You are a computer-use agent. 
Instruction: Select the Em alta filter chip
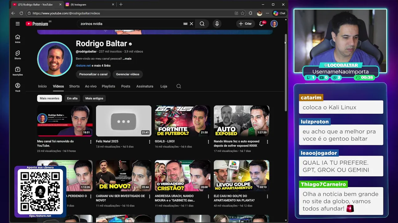72,98
